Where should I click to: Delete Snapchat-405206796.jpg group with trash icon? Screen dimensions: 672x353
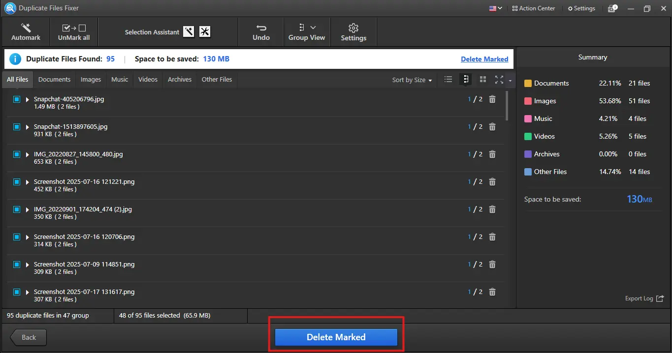(492, 99)
